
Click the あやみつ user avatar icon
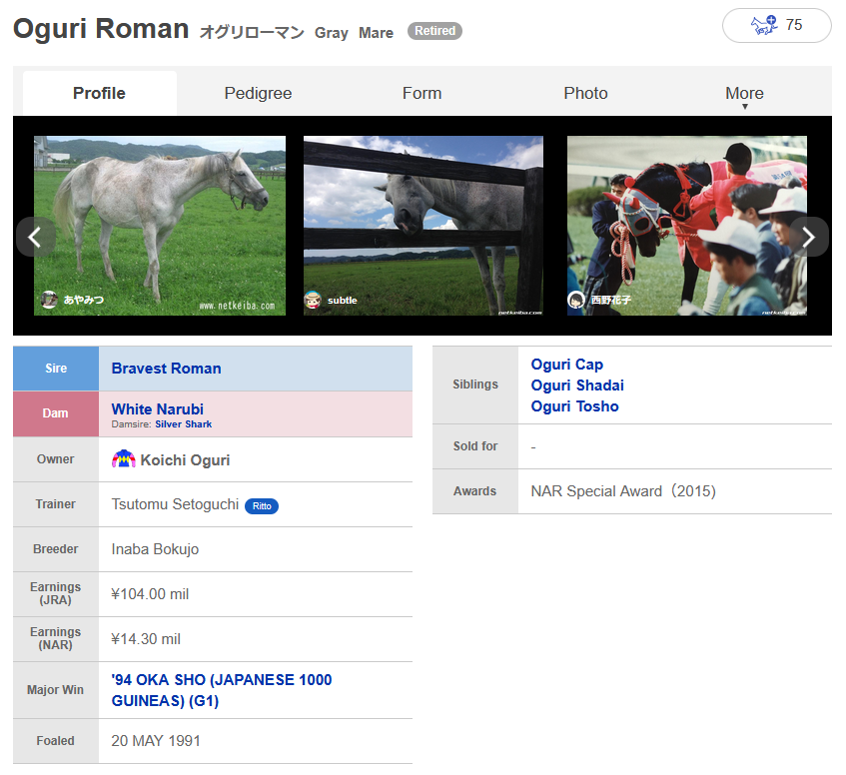tap(49, 300)
